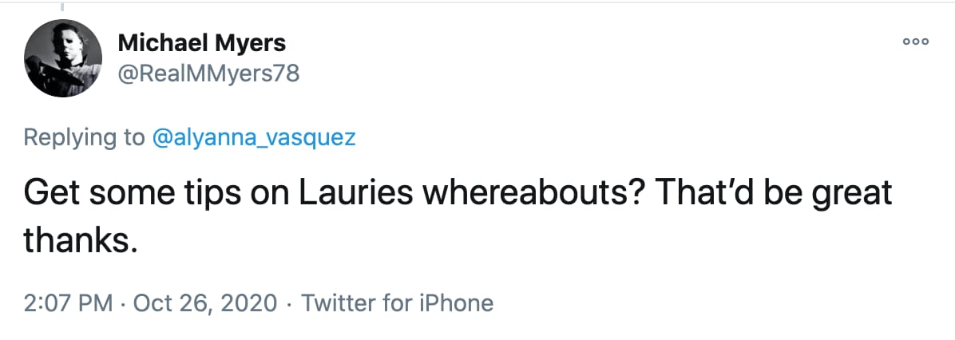Click the @RealMMyers78 handle
This screenshot has width=955, height=340.
click(208, 74)
